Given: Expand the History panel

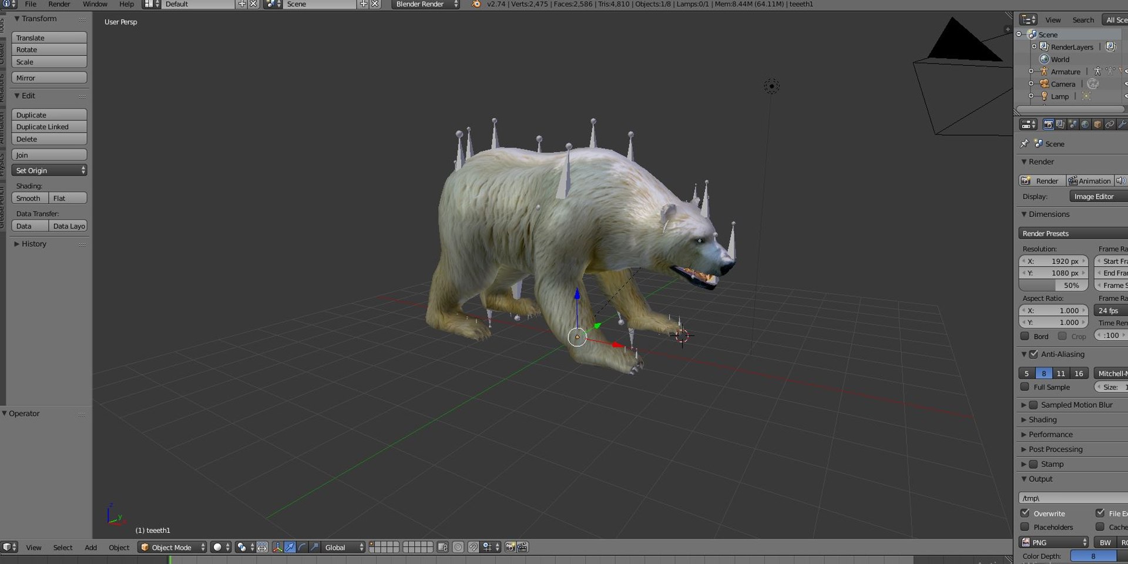Looking at the screenshot, I should pyautogui.click(x=33, y=244).
